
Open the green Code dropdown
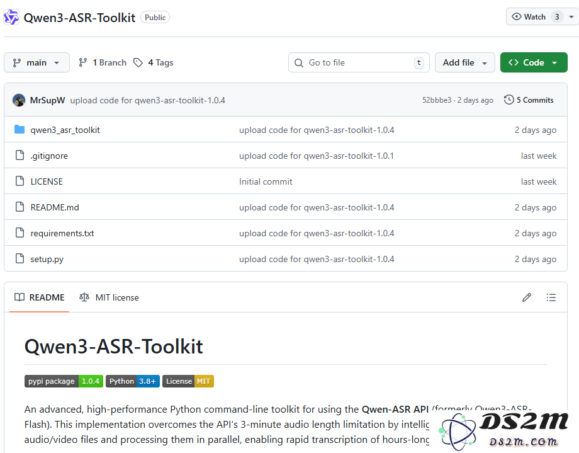pos(534,62)
